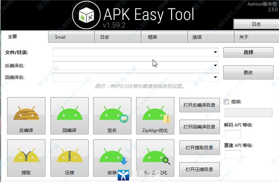Viewport: 279px width, 182px height.
Task: Open the 选项 tab
Action: pos(211,37)
